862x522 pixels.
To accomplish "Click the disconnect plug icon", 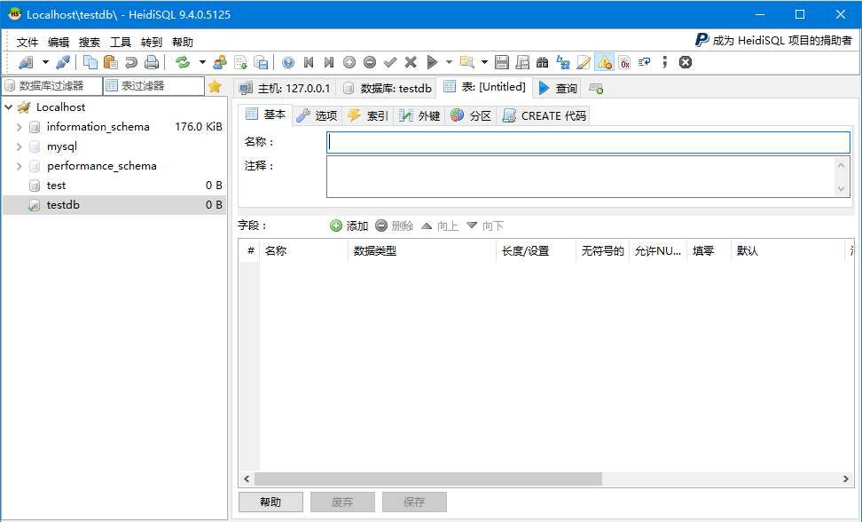I will pyautogui.click(x=62, y=62).
